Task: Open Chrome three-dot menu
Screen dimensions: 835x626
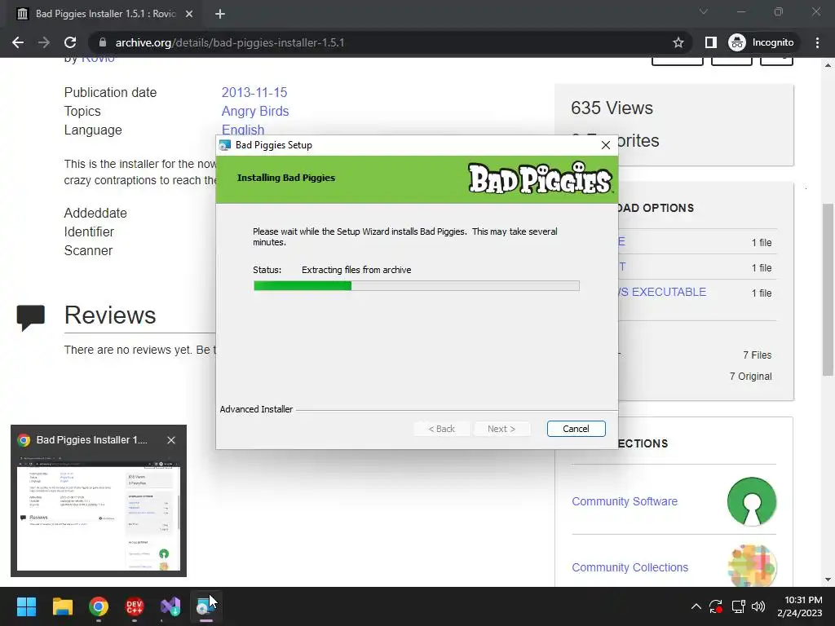Action: 817,42
